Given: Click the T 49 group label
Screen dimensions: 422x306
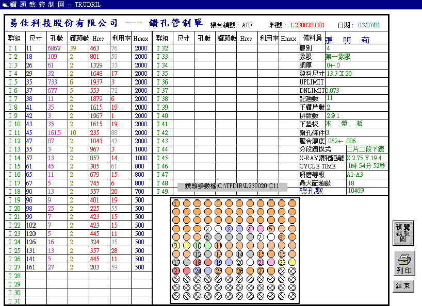Looking at the screenshot, I should pyautogui.click(x=162, y=192).
